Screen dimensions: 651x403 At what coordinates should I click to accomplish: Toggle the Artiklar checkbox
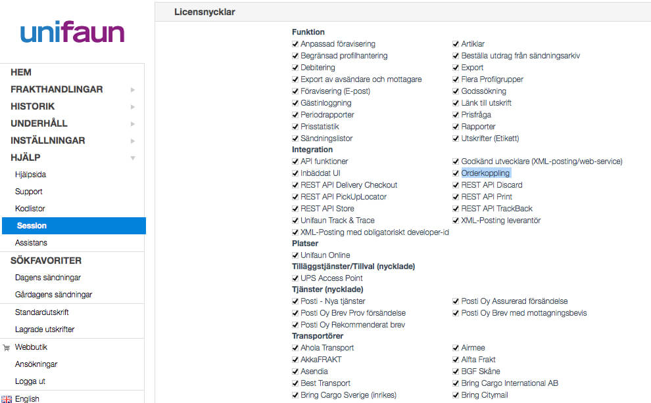pos(456,44)
